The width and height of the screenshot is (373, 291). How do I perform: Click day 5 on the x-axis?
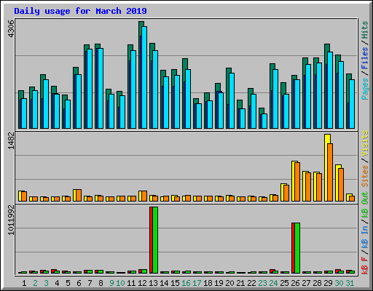(68, 283)
